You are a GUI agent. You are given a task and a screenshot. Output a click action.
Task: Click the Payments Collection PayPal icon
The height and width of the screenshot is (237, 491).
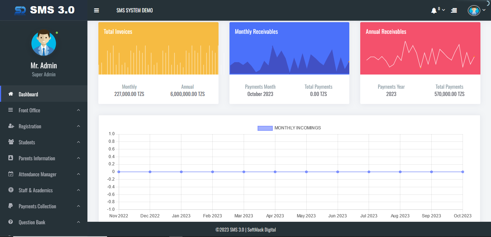tap(11, 206)
